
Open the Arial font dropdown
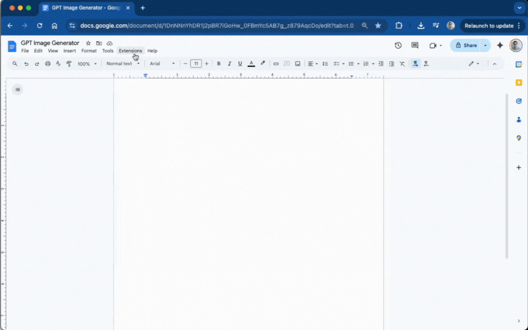pos(160,63)
